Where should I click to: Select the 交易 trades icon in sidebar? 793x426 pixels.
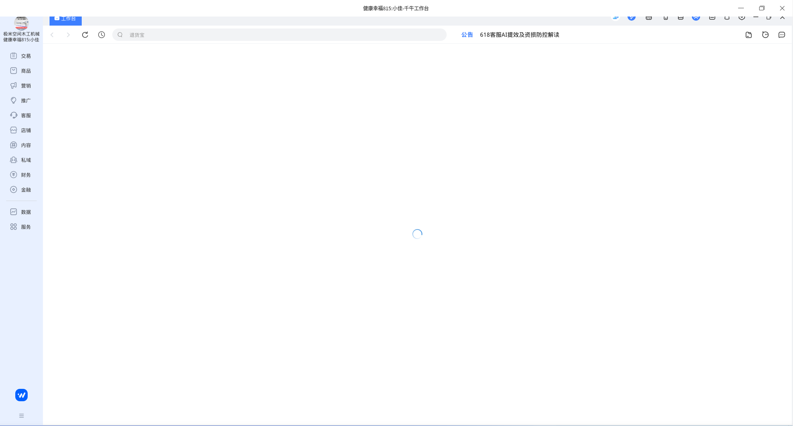click(x=21, y=56)
